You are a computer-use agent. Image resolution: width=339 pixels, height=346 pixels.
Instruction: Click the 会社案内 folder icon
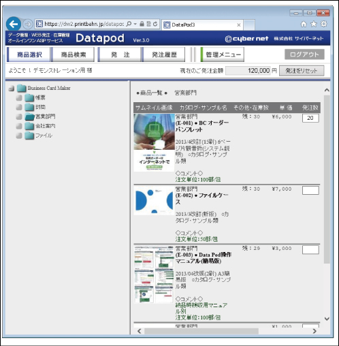tap(29, 126)
